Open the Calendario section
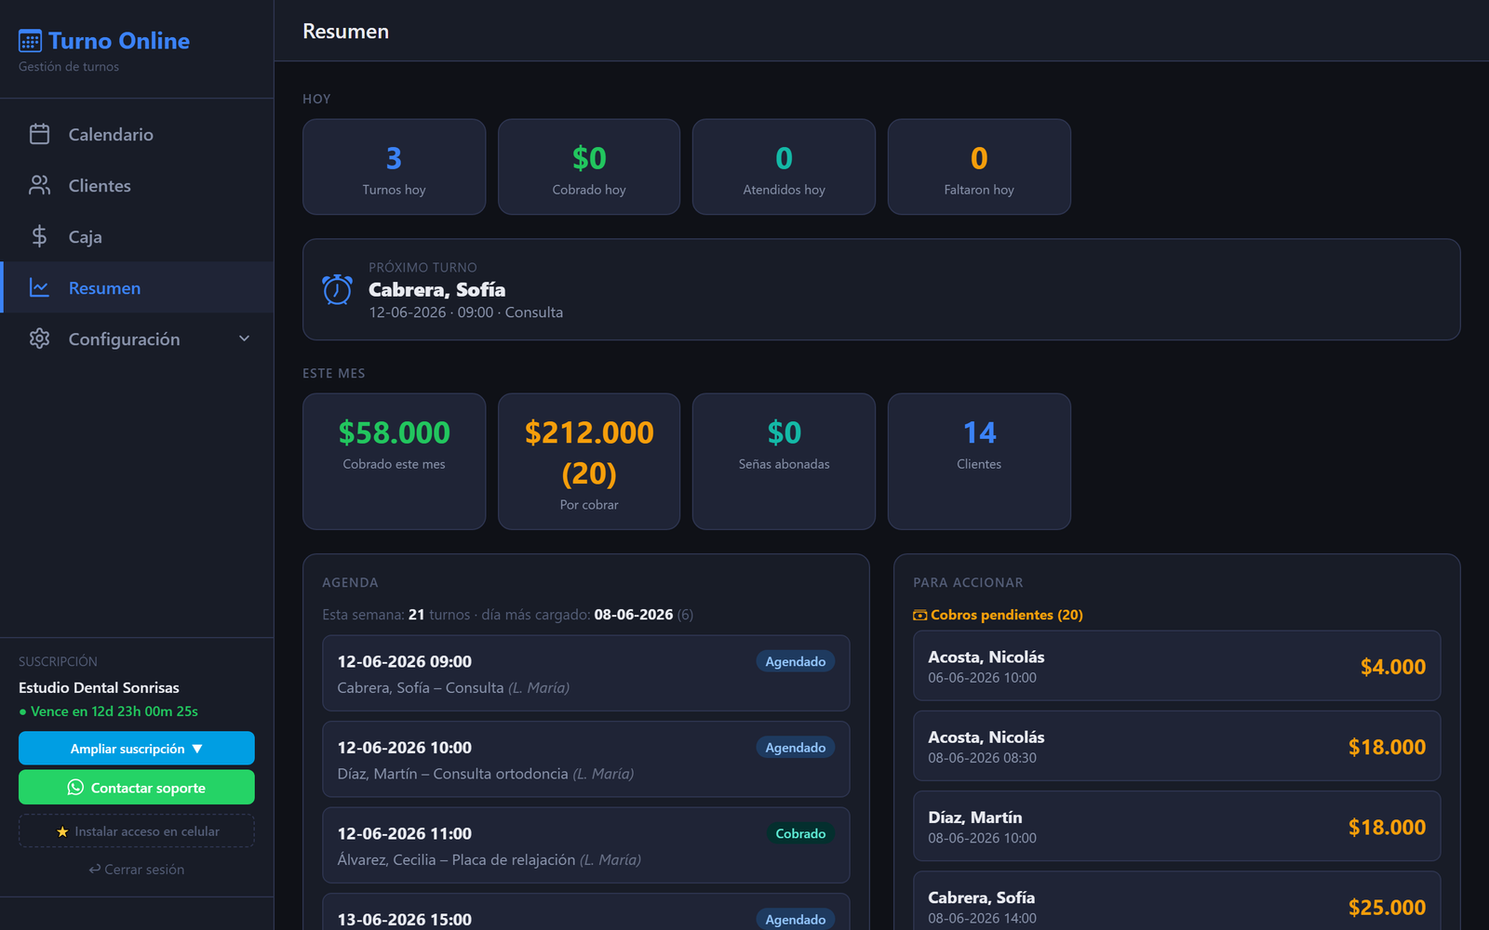The image size is (1489, 930). [137, 134]
